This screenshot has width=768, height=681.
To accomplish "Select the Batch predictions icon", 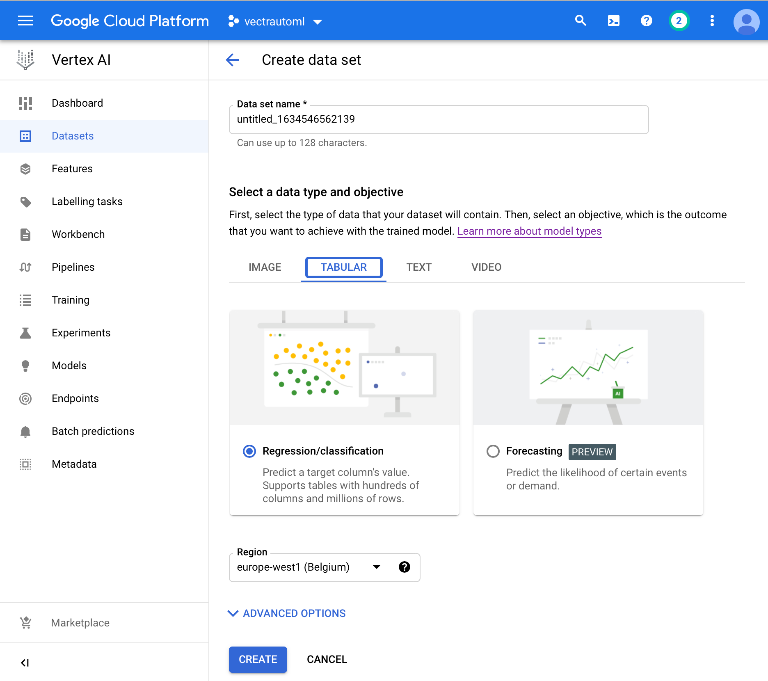I will pos(25,431).
